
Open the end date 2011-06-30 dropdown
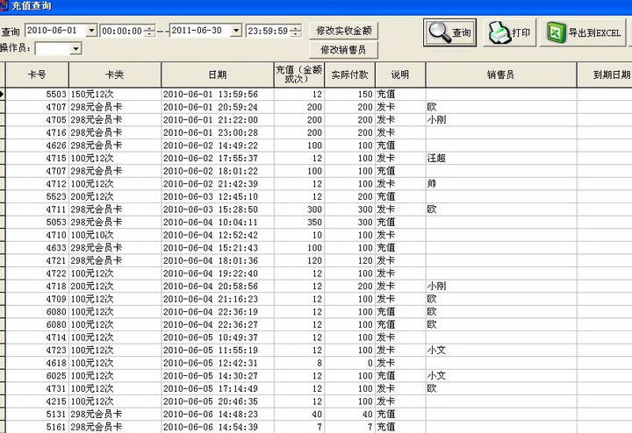(x=235, y=31)
